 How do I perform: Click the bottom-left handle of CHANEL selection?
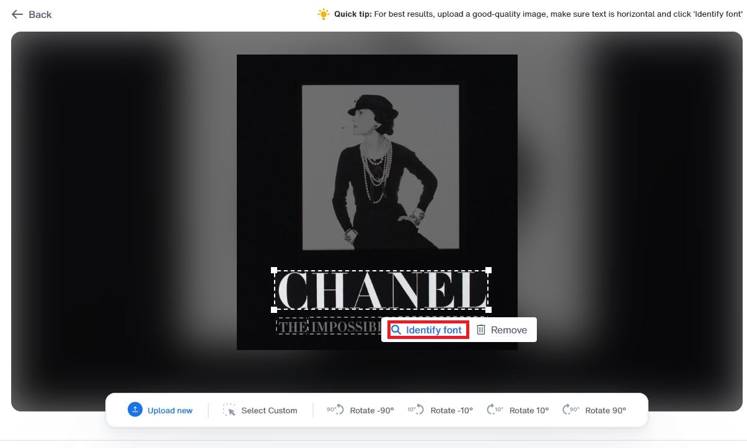(274, 309)
